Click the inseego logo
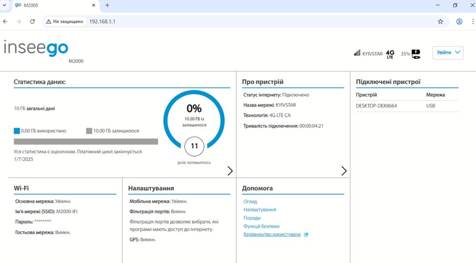Image resolution: width=476 pixels, height=263 pixels. [x=36, y=49]
